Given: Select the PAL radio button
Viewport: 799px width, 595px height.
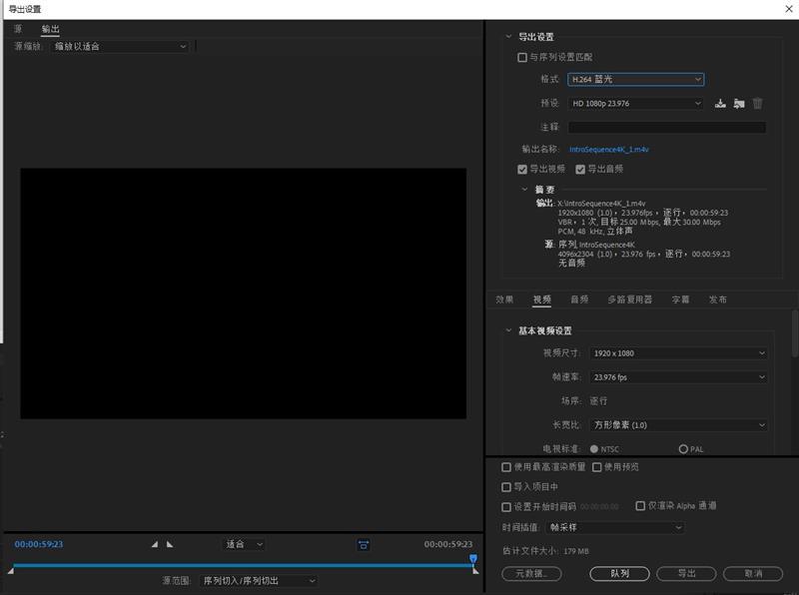Looking at the screenshot, I should click(x=683, y=449).
